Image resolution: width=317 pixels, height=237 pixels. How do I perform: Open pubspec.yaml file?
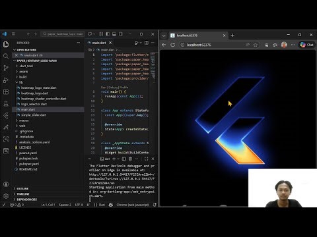pyautogui.click(x=29, y=164)
